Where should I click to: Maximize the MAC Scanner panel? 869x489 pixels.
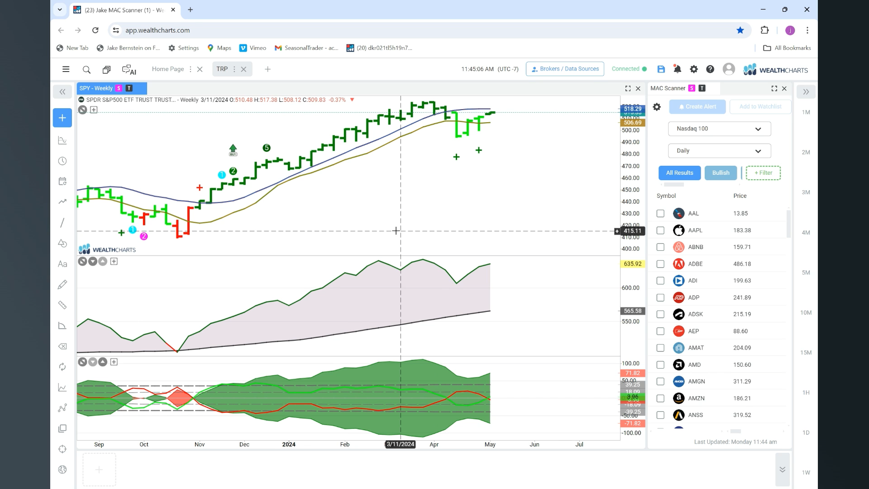pyautogui.click(x=774, y=89)
